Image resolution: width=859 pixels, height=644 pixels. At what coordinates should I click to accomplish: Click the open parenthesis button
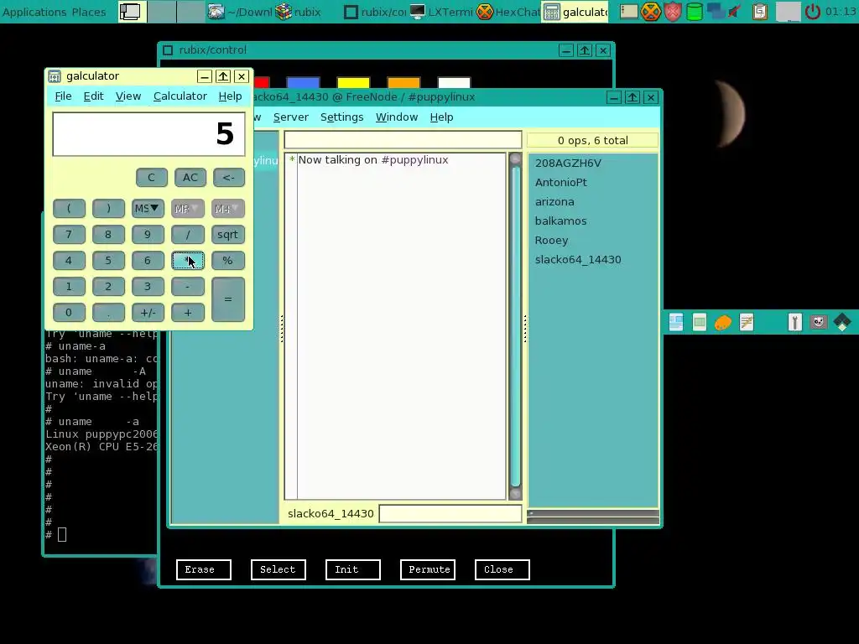pyautogui.click(x=69, y=209)
